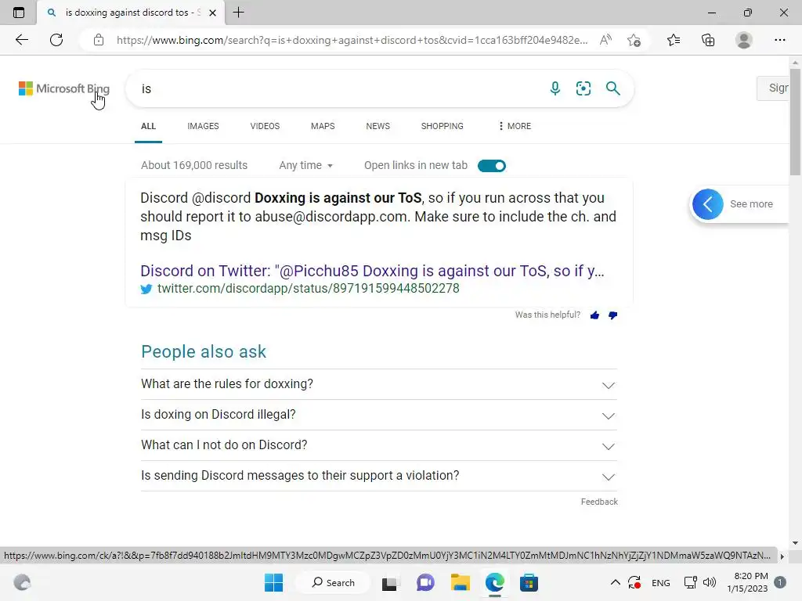Screen dimensions: 802x601
Task: Switch to the MAPS tab
Action: 323,126
